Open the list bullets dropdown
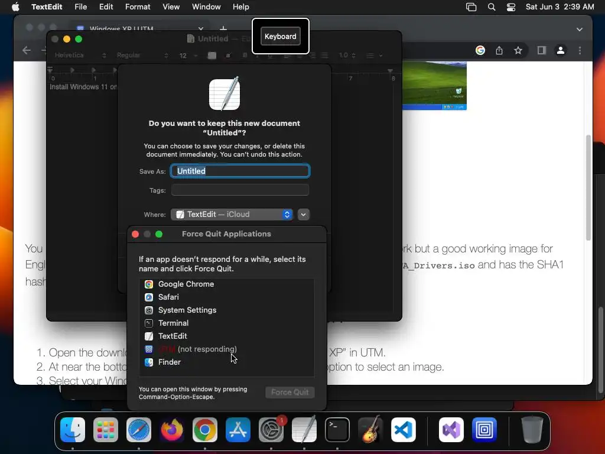Image resolution: width=605 pixels, height=454 pixels. pyautogui.click(x=374, y=55)
